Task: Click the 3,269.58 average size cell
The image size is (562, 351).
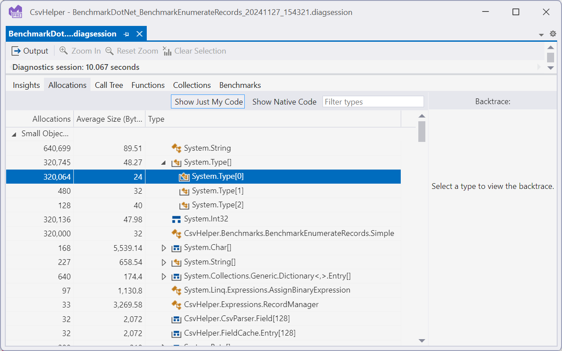Action: pos(109,304)
